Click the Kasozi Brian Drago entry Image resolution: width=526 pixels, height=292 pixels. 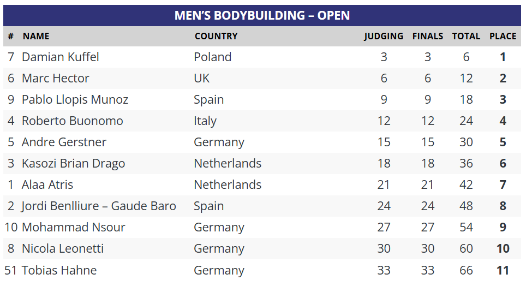pyautogui.click(x=74, y=164)
